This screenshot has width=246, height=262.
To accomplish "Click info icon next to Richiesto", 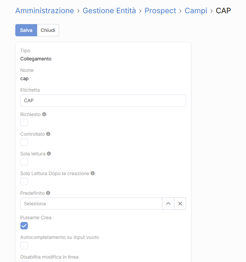I will (44, 114).
